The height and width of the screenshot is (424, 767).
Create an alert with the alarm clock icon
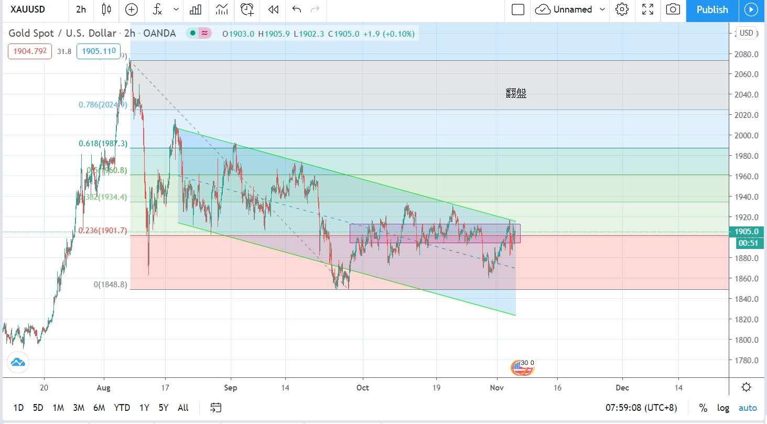pos(247,9)
